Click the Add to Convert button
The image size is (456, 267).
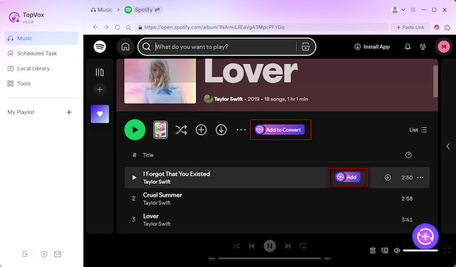(x=280, y=130)
